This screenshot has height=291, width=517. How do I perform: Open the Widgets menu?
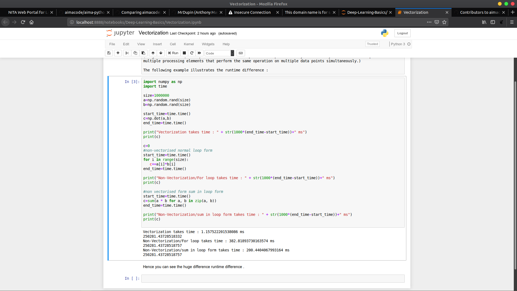208,44
